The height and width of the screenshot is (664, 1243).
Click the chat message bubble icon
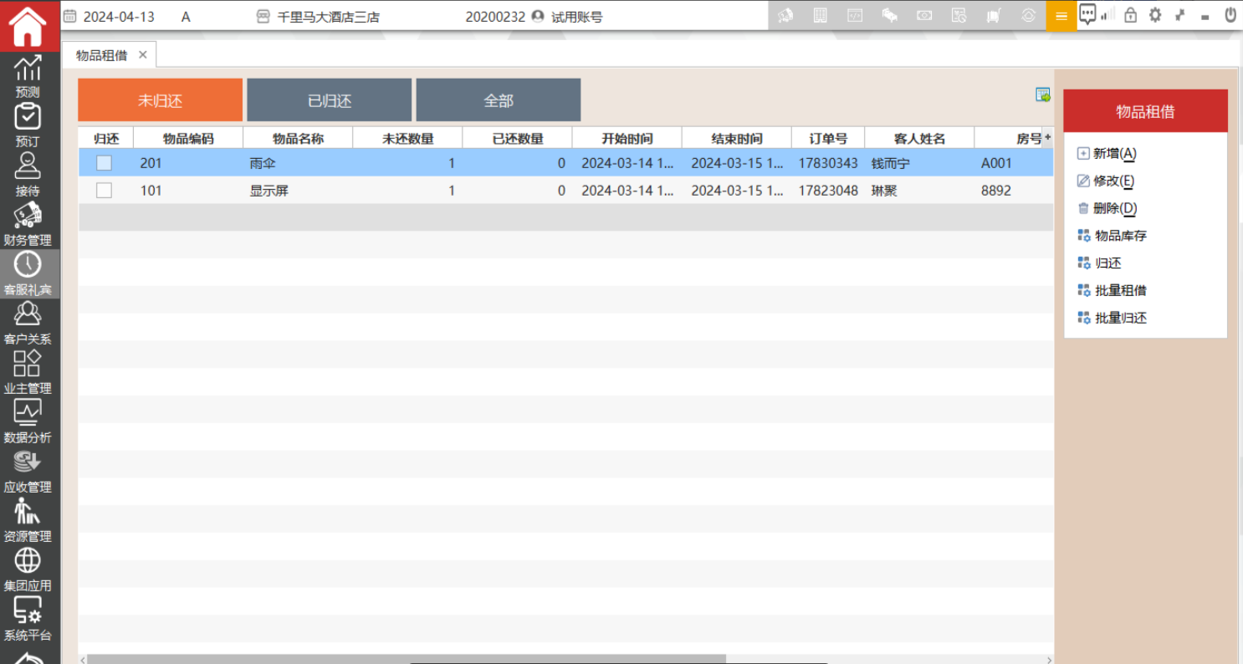pyautogui.click(x=1087, y=14)
